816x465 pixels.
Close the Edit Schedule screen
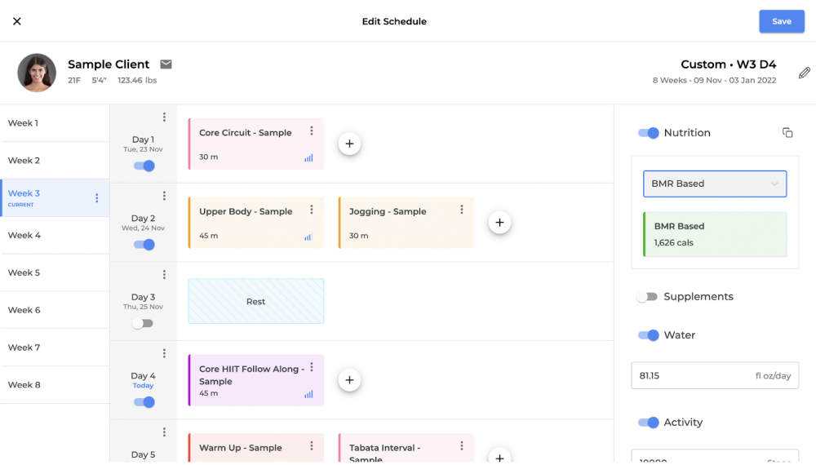point(17,21)
